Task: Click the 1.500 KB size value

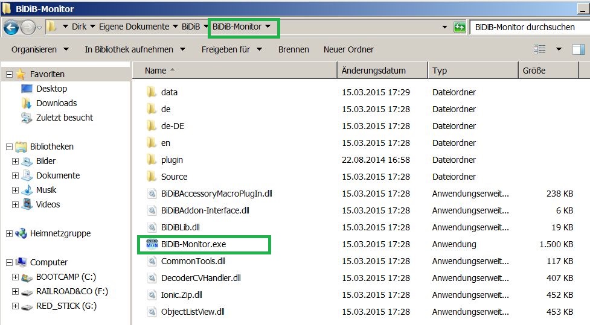Action: pos(556,244)
